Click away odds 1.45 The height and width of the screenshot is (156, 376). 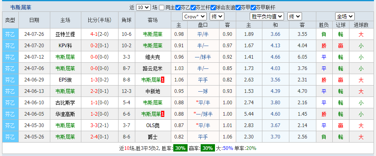tap(302, 114)
